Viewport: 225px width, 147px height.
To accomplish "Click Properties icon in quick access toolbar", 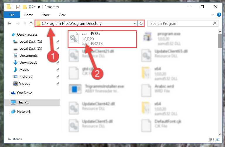I will point(18,7).
